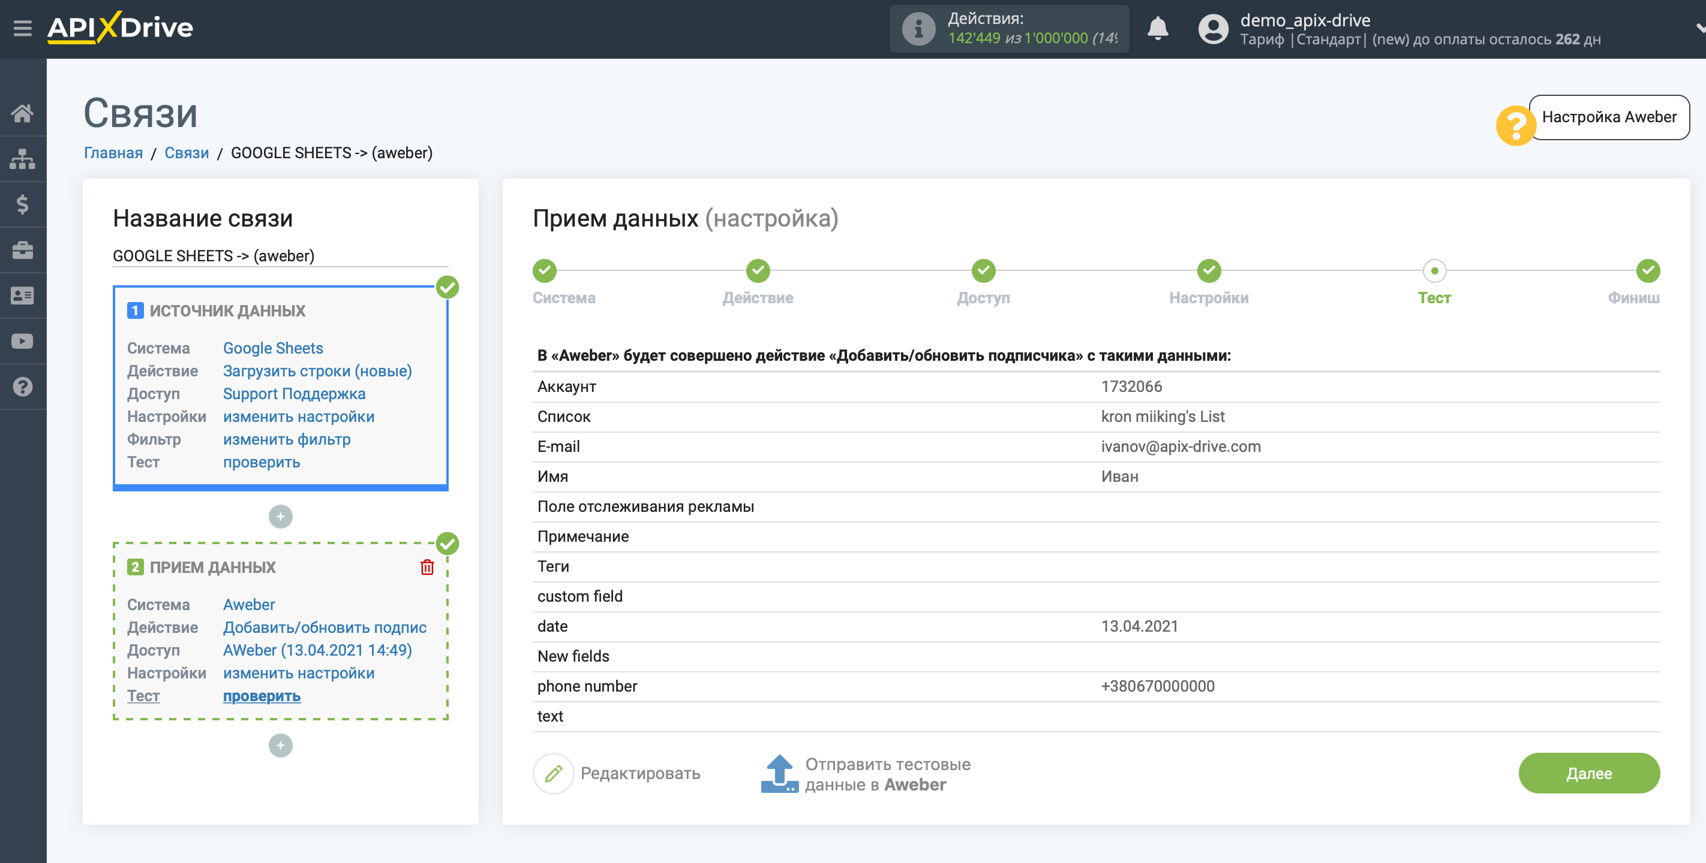
Task: Click the user avatar icon
Action: point(1214,28)
